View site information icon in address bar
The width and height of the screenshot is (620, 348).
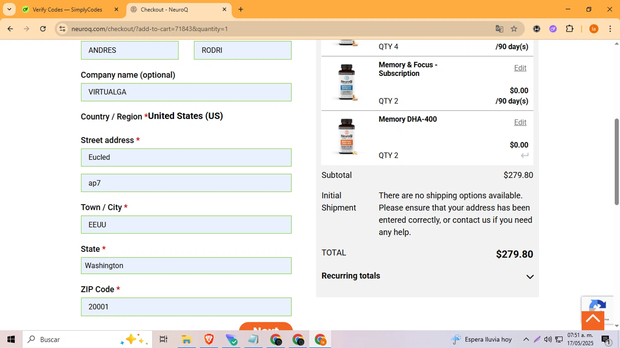[x=62, y=29]
